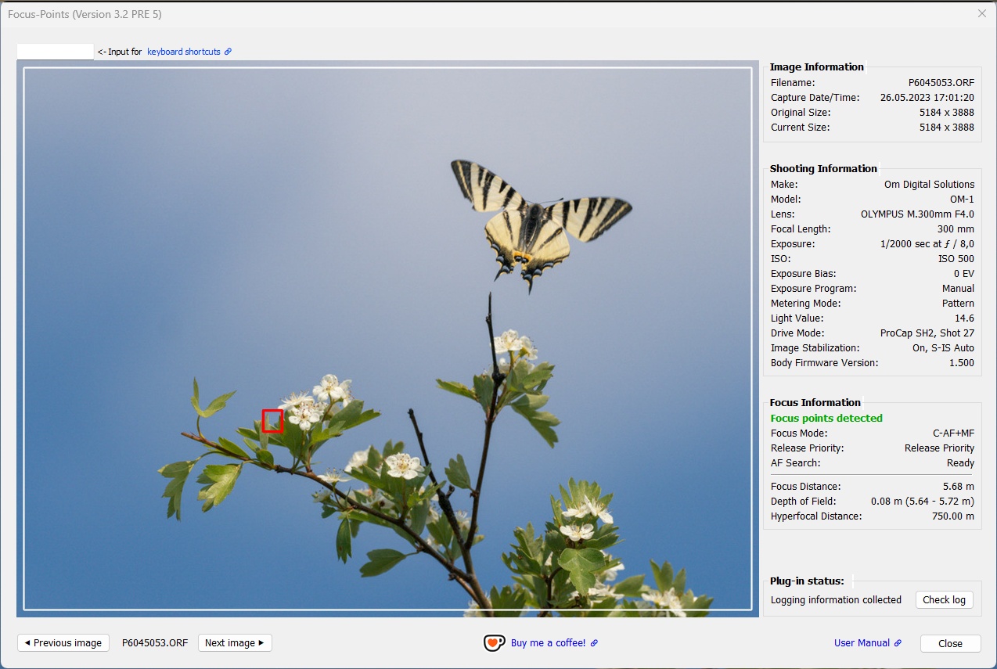997x669 pixels.
Task: Select the red focus point marker on the flowers
Action: (x=272, y=421)
